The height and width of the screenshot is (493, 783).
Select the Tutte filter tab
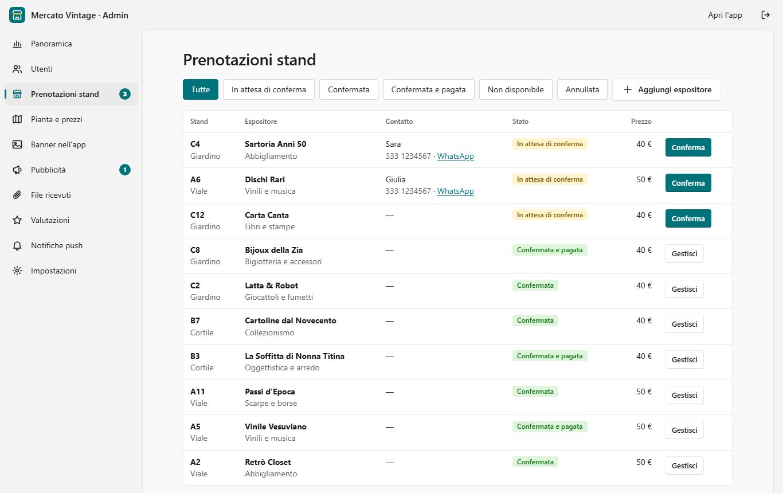(x=201, y=89)
